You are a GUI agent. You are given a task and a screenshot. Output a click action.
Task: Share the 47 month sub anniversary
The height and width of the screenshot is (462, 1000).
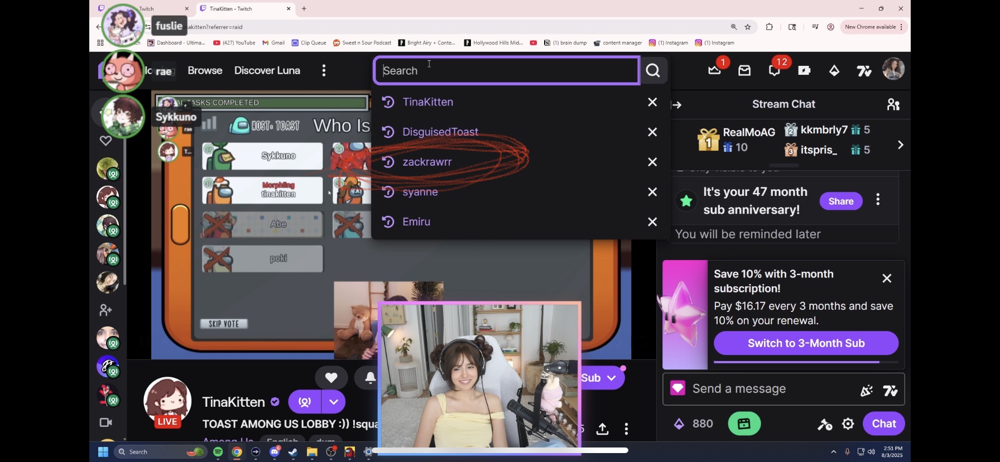[x=841, y=201]
